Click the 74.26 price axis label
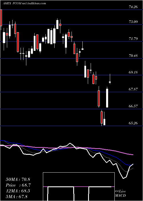This screenshot has width=143, height=201. (x=133, y=7)
